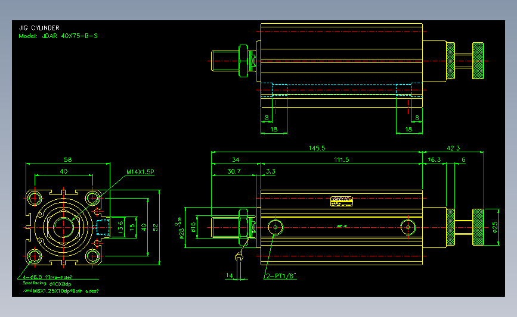
Task: Select the "6" dimension next to 16.3
Action: click(463, 159)
